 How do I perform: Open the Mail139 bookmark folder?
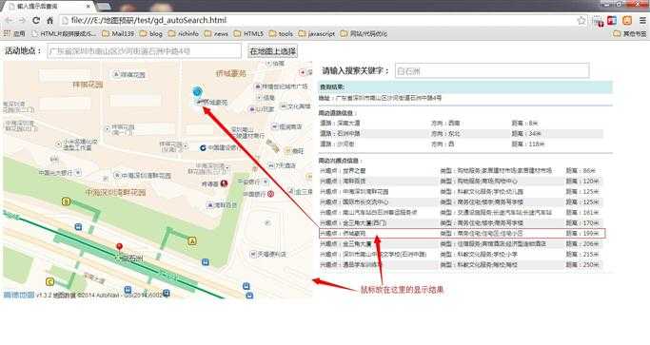[118, 33]
